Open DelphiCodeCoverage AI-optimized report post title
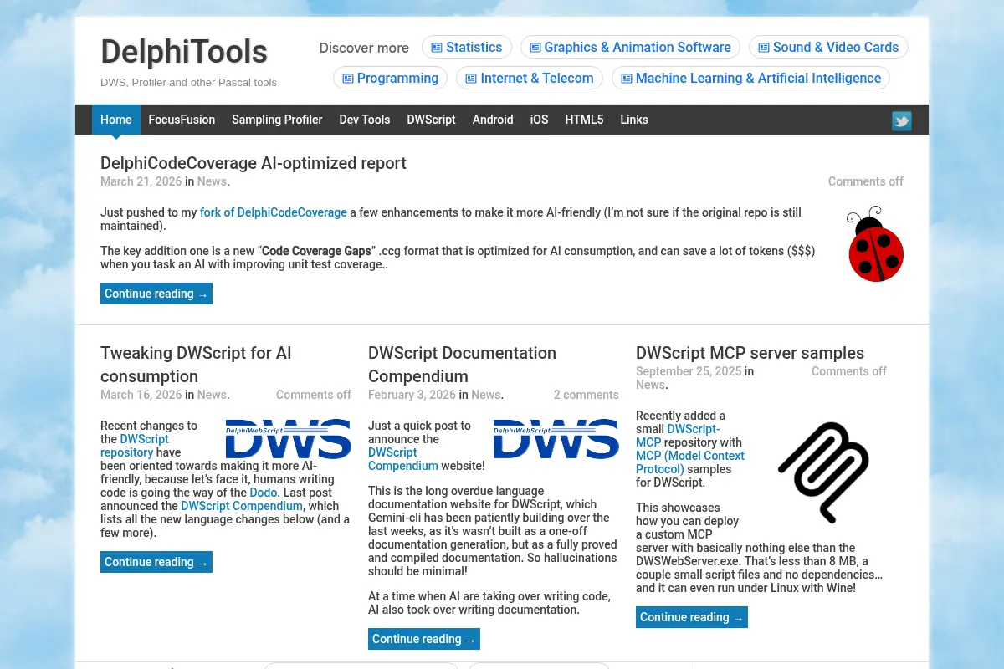Viewport: 1004px width, 669px height. [x=254, y=163]
